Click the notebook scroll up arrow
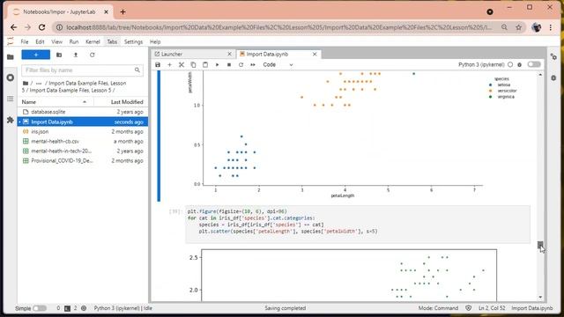564x317 pixels. (x=540, y=74)
